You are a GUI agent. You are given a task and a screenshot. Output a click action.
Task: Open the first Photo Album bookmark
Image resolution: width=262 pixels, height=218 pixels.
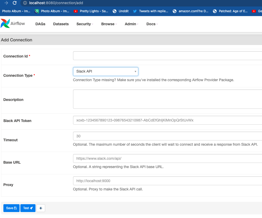[16, 11]
